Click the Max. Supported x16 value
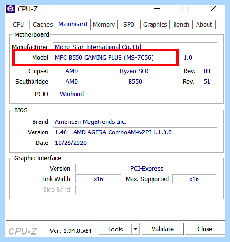This screenshot has height=242, width=230. coord(194,179)
